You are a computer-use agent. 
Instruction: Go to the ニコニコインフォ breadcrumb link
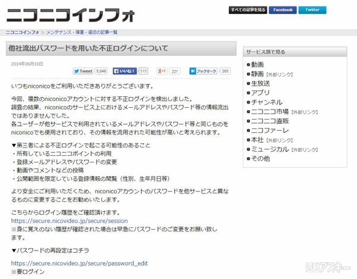(x=23, y=32)
